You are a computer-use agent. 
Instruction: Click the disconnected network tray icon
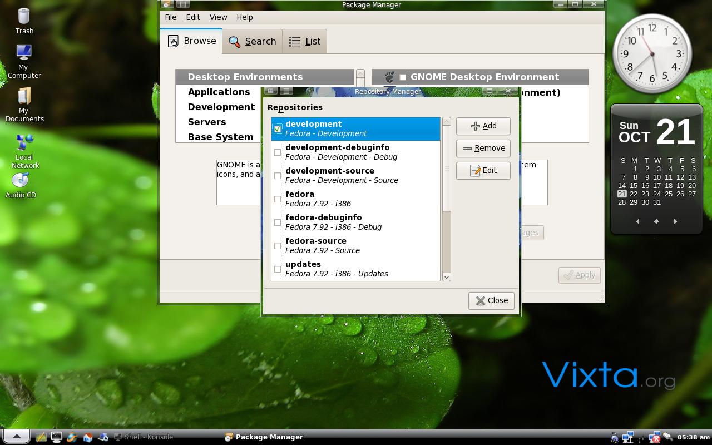[x=654, y=437]
